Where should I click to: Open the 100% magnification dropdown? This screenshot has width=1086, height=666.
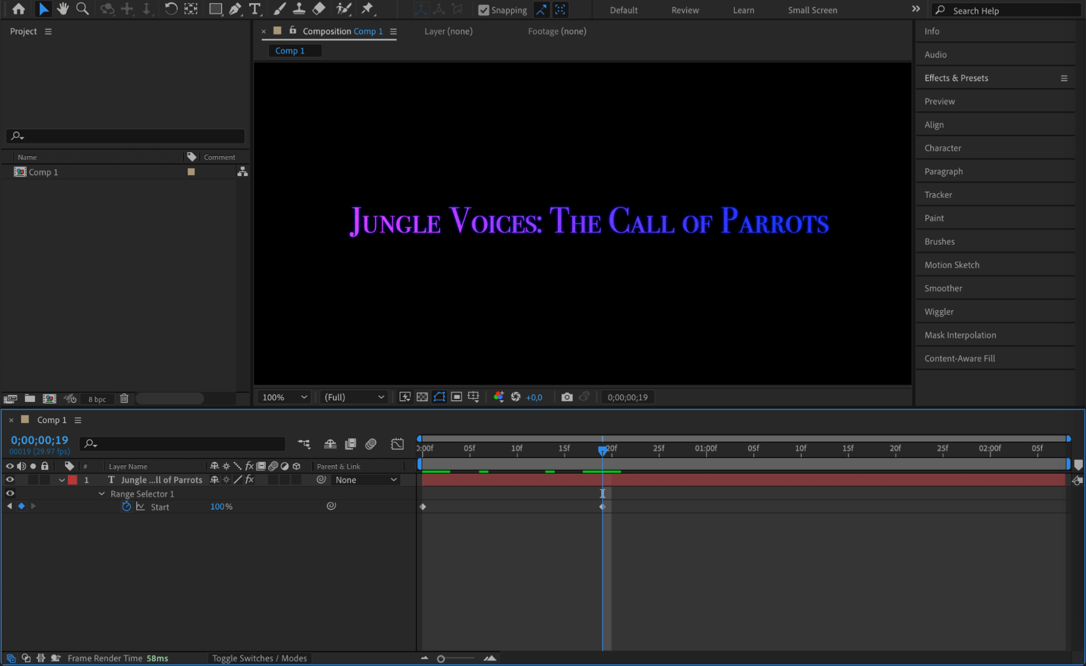coord(285,397)
